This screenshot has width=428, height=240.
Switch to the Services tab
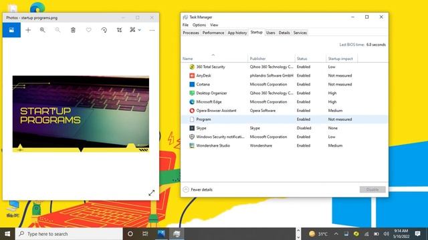point(300,33)
